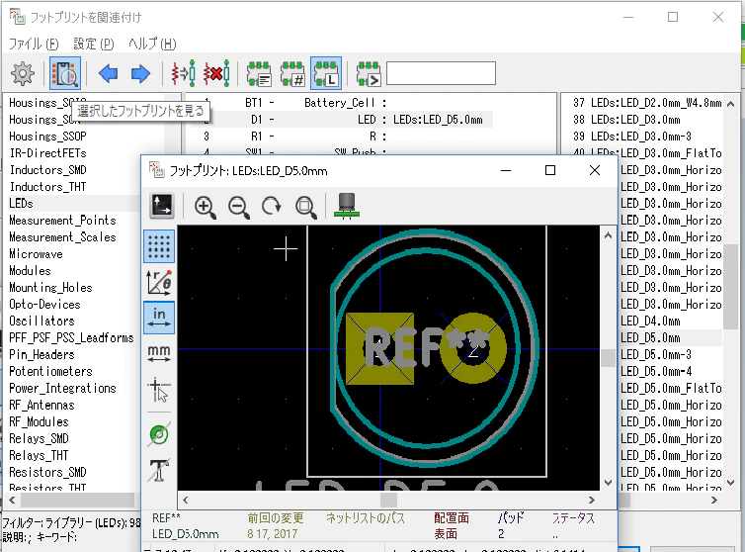Image resolution: width=745 pixels, height=552 pixels.
Task: Toggle polar coordinates display icon
Action: coord(159,282)
